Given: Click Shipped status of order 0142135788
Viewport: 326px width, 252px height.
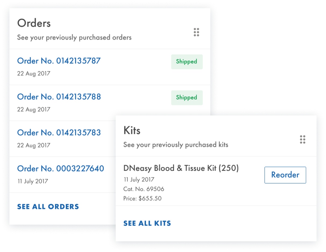Looking at the screenshot, I should click(x=187, y=98).
